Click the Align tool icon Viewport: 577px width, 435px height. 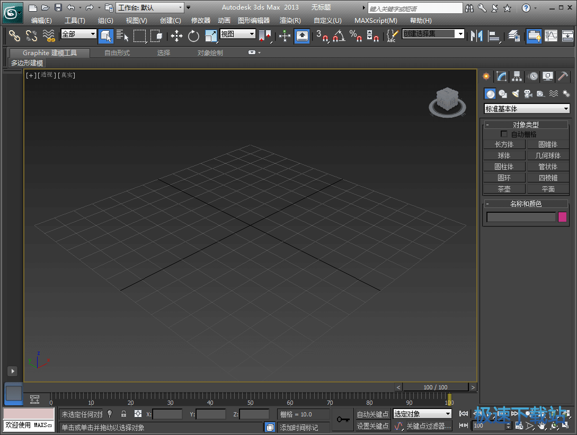pyautogui.click(x=494, y=36)
